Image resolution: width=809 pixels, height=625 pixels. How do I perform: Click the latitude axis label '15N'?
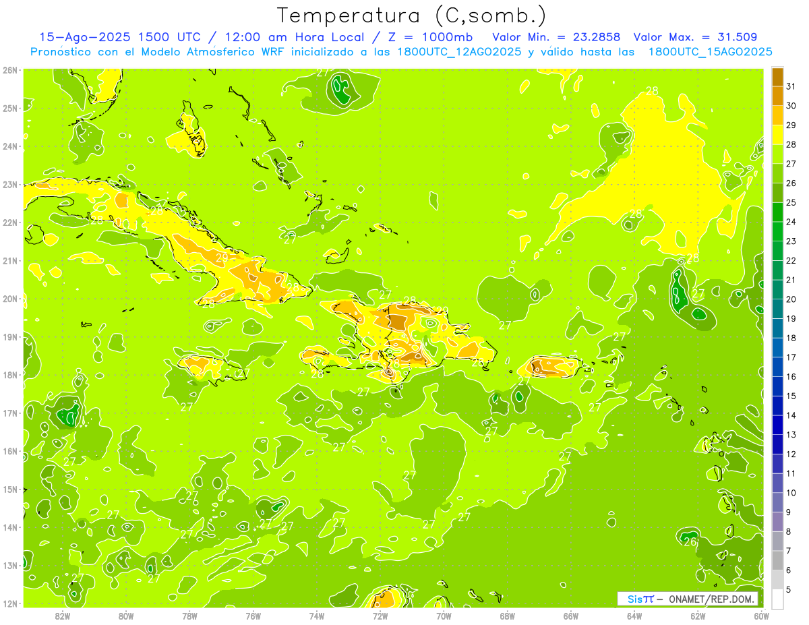tap(10, 489)
